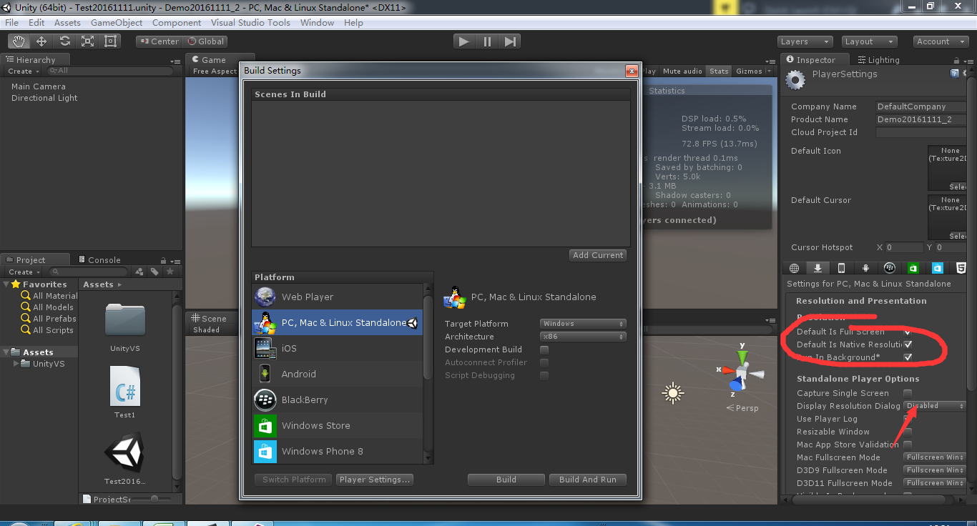The width and height of the screenshot is (977, 526).
Task: Open Target Platform dropdown
Action: click(583, 324)
